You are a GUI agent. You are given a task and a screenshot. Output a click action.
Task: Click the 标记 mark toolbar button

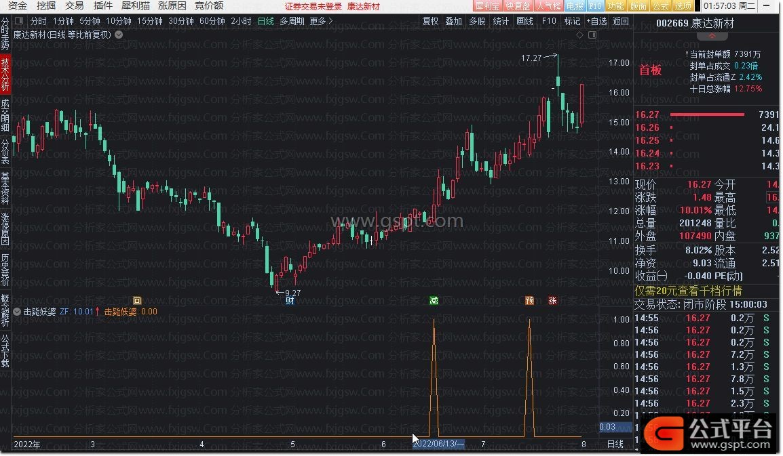(x=572, y=21)
